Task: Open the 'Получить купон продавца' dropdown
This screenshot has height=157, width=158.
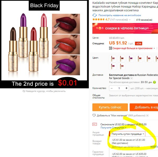Action: coord(127,134)
